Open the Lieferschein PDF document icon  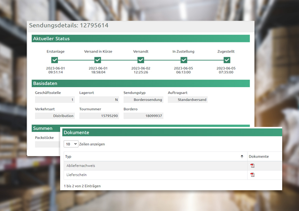coord(252,175)
